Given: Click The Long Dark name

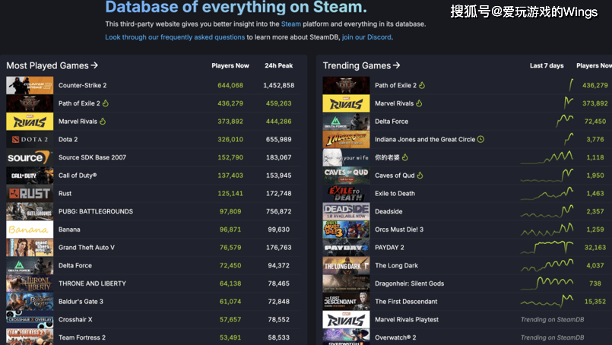Looking at the screenshot, I should (x=396, y=265).
